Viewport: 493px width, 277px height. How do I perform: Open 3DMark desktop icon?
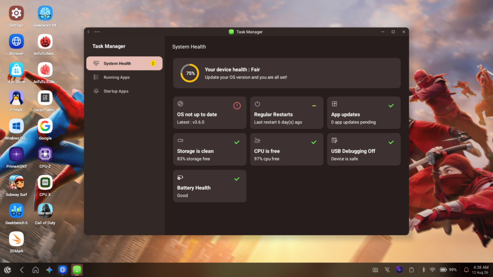click(16, 239)
